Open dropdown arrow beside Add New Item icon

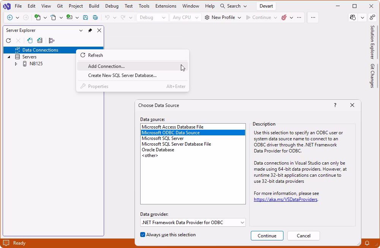click(77, 17)
